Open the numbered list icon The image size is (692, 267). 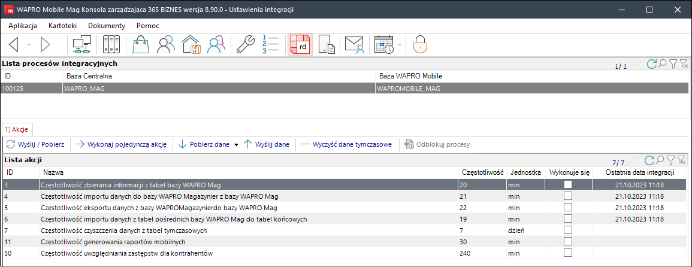[x=270, y=44]
